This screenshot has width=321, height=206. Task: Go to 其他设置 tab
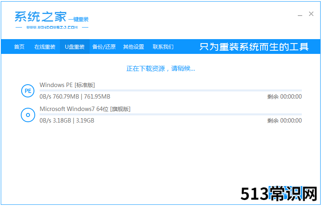[x=134, y=47]
